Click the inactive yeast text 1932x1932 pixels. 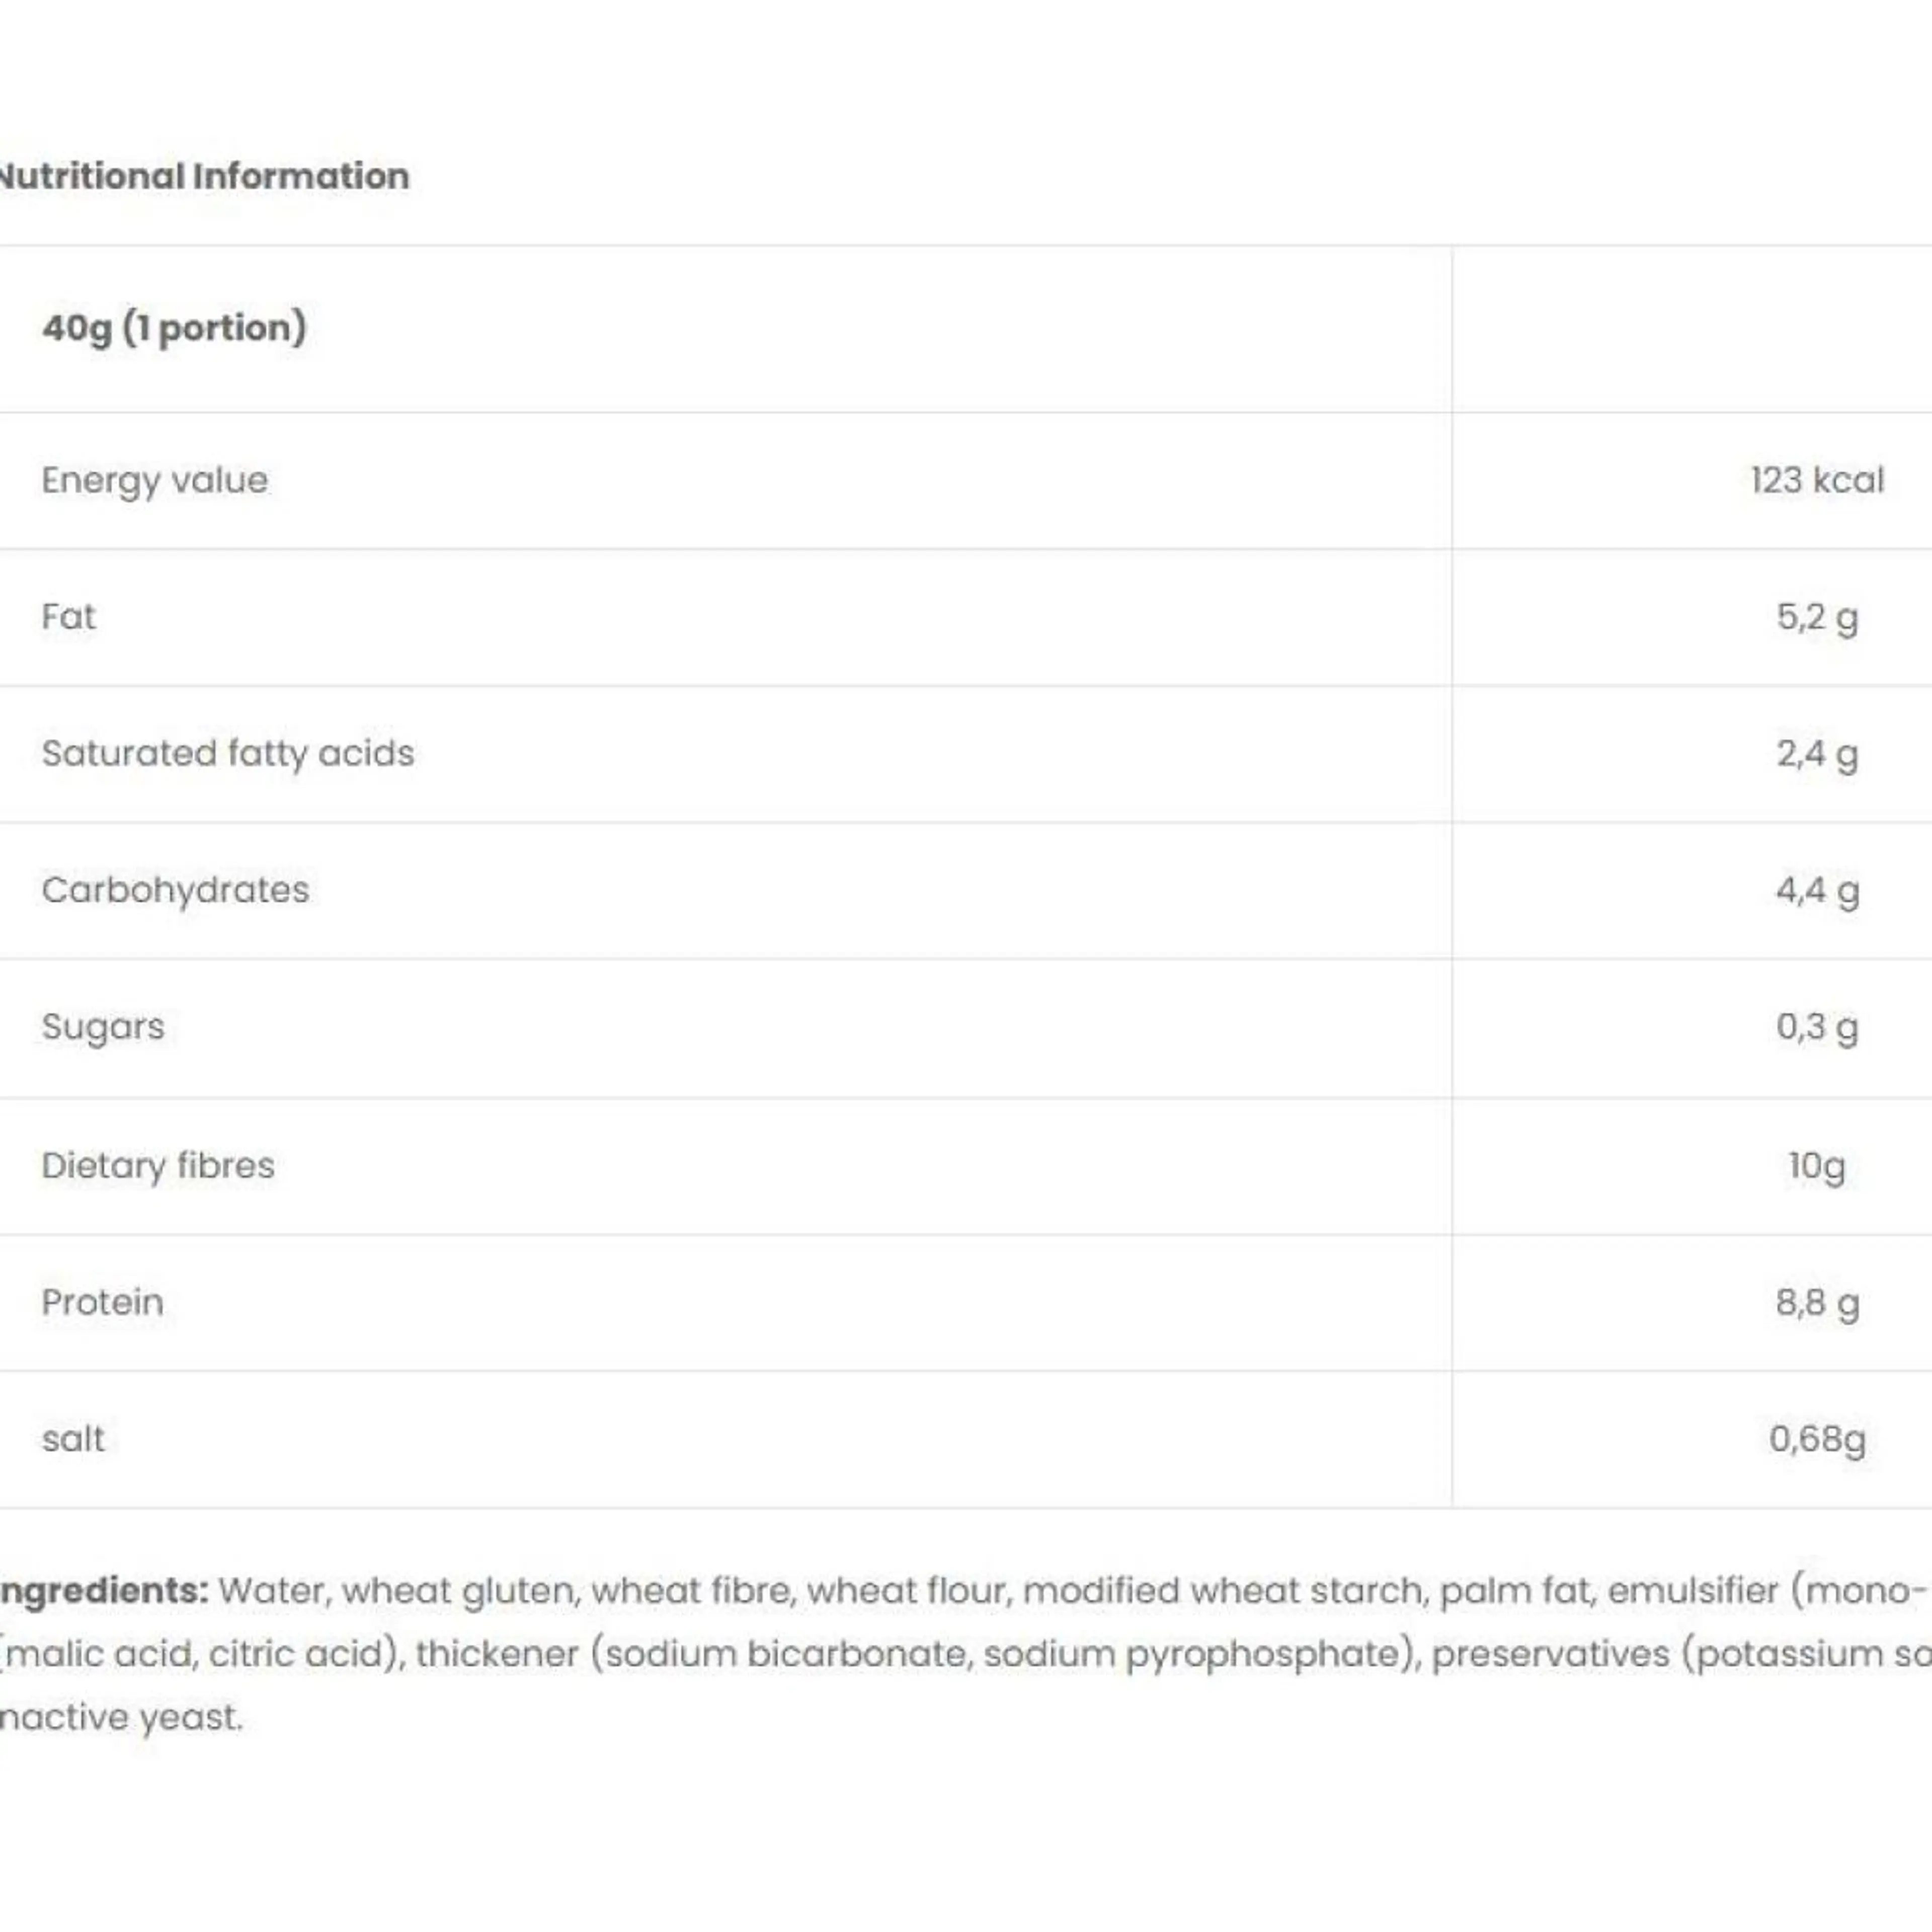pos(121,1717)
